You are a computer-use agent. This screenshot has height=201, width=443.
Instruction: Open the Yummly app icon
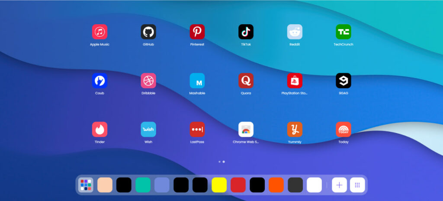[x=295, y=130]
